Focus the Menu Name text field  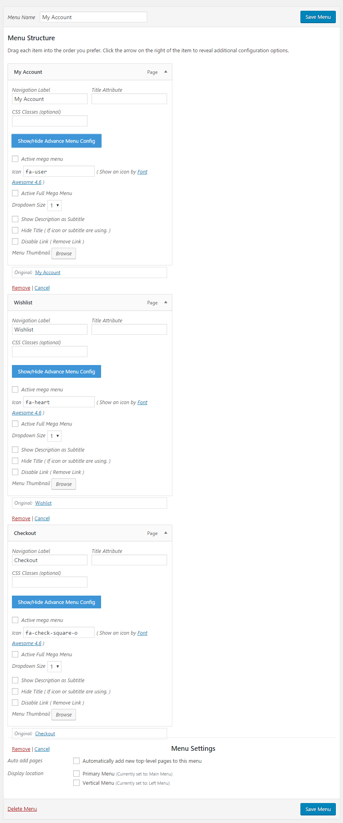[94, 17]
